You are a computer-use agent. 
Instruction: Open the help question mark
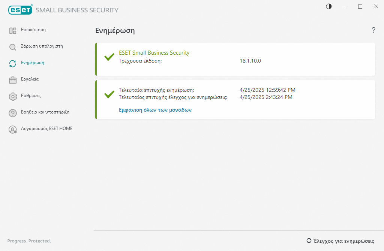tap(373, 30)
